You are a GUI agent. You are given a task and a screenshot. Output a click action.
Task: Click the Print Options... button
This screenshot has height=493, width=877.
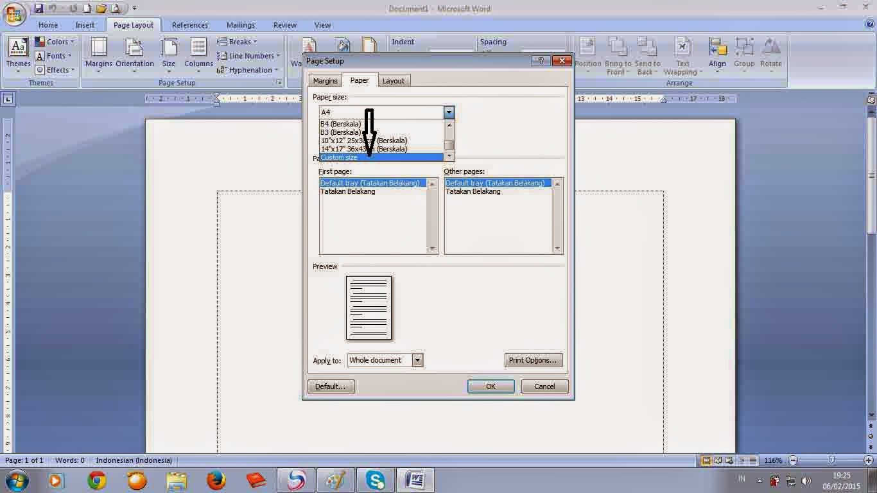(533, 360)
